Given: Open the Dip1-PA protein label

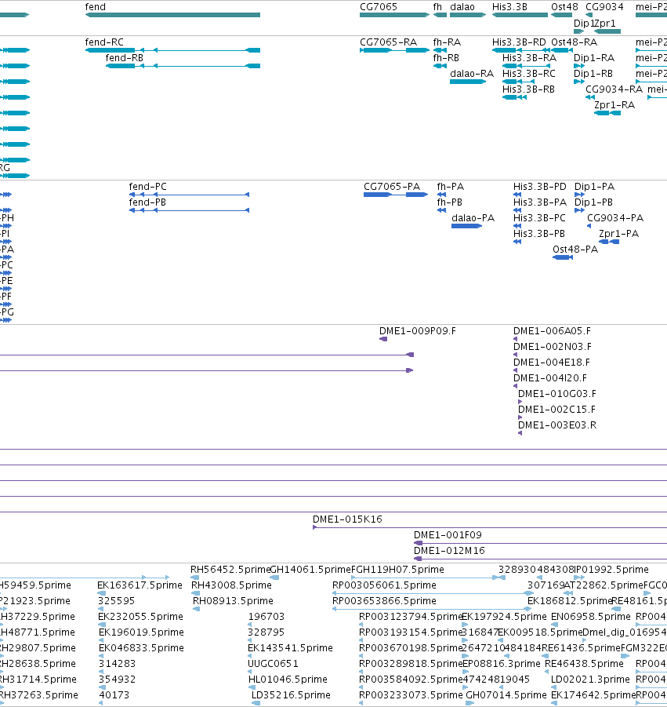Looking at the screenshot, I should tap(594, 186).
